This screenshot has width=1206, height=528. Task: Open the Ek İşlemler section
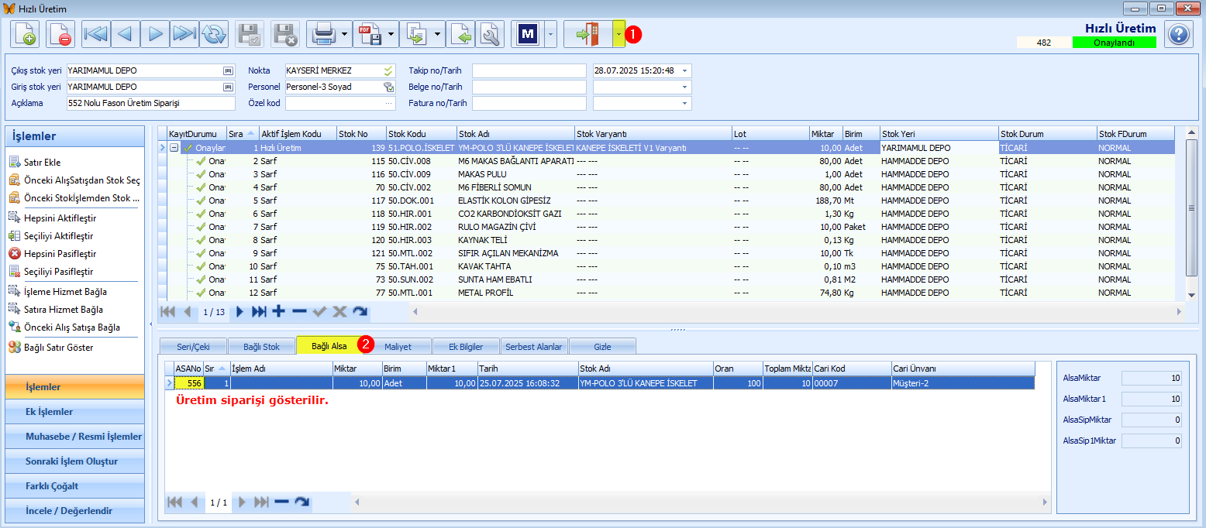74,412
